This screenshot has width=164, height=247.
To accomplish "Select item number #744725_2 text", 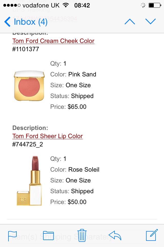I will pyautogui.click(x=28, y=144).
